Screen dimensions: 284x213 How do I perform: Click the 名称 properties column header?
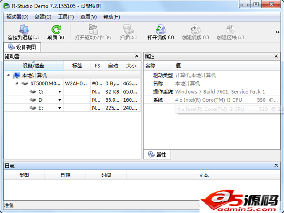pyautogui.click(x=159, y=66)
